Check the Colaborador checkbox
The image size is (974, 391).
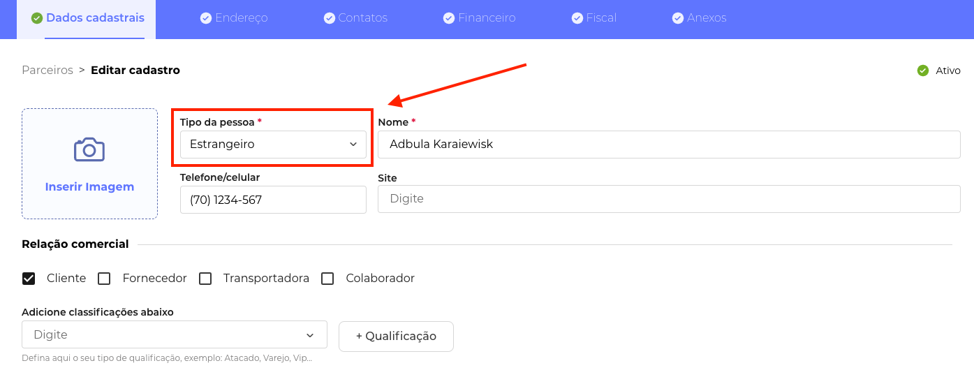click(x=327, y=279)
